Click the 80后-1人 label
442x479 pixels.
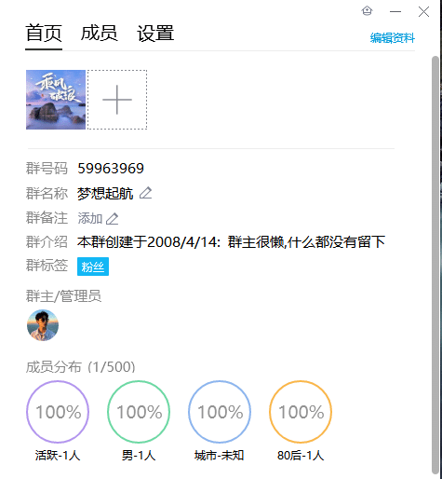pyautogui.click(x=301, y=456)
